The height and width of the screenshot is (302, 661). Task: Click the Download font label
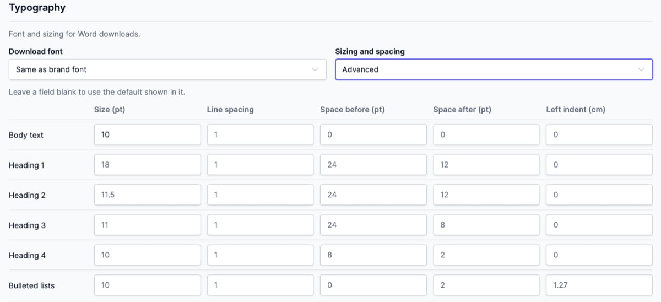point(36,51)
